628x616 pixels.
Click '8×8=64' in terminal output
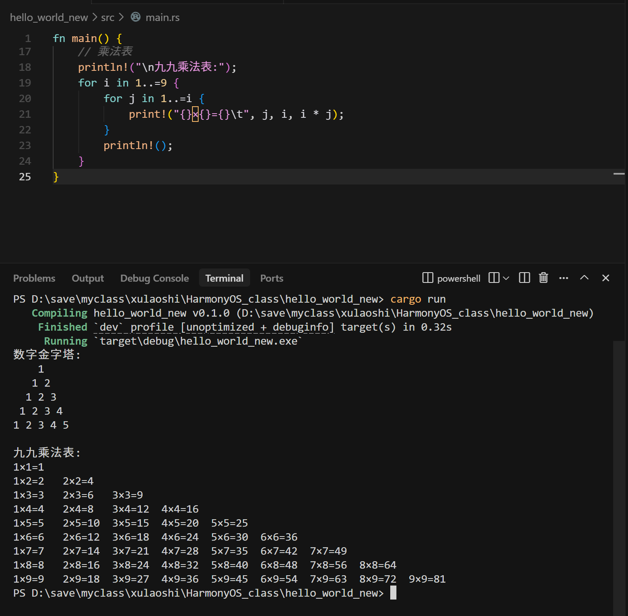(377, 565)
